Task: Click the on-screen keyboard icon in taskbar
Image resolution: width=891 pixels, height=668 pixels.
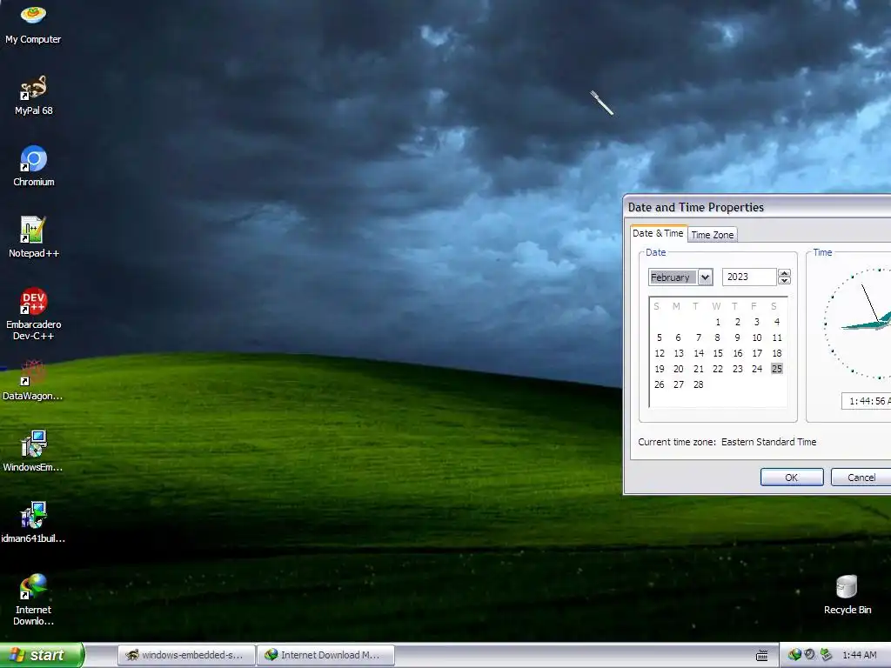Action: tap(762, 656)
